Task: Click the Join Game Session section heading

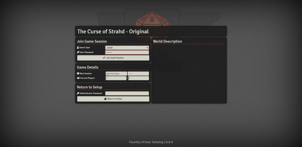Action: (x=92, y=41)
